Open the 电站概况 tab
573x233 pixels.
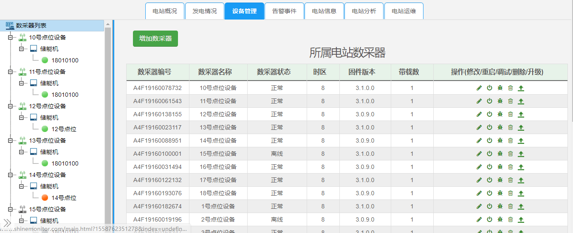(165, 11)
